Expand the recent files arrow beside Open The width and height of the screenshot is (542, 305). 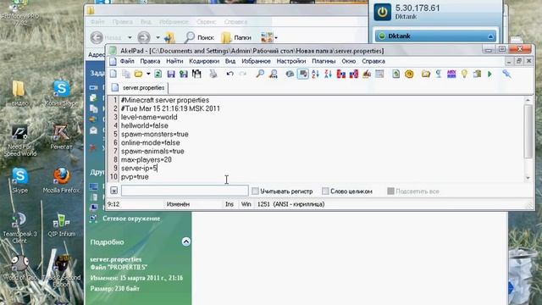148,74
